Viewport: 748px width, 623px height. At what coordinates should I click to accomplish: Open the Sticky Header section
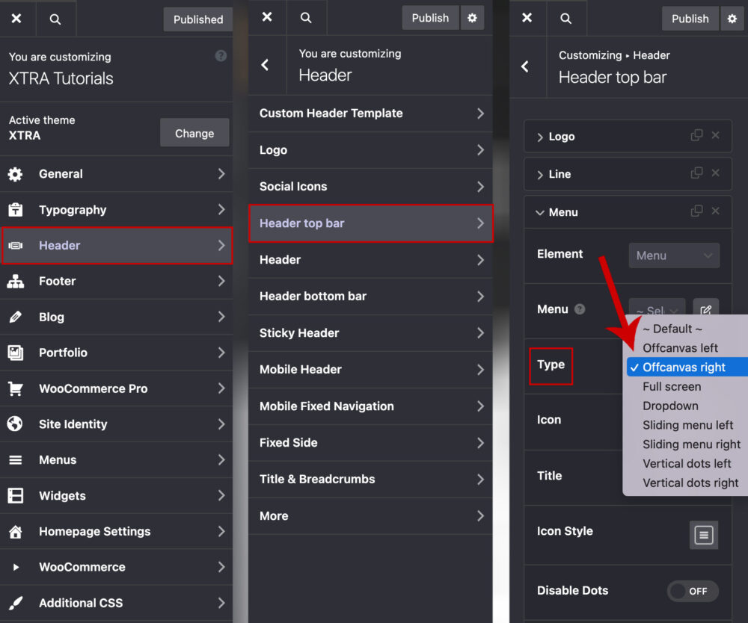[x=370, y=333]
